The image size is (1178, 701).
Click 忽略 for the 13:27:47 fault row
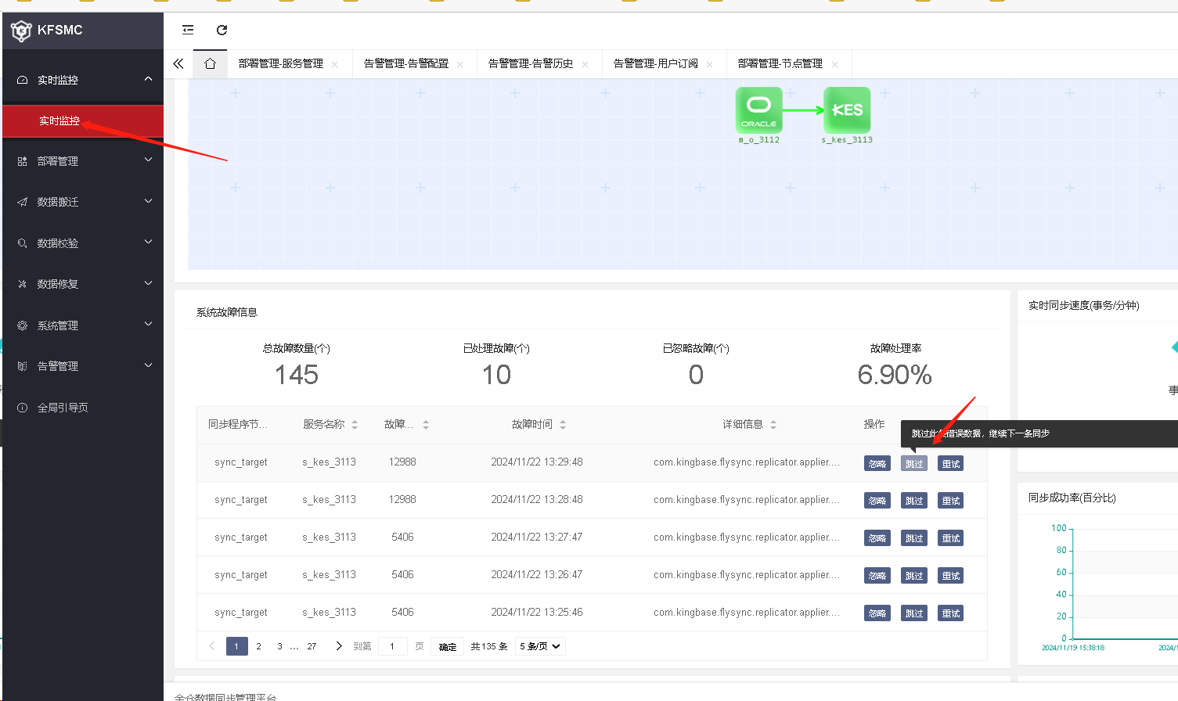pyautogui.click(x=877, y=538)
